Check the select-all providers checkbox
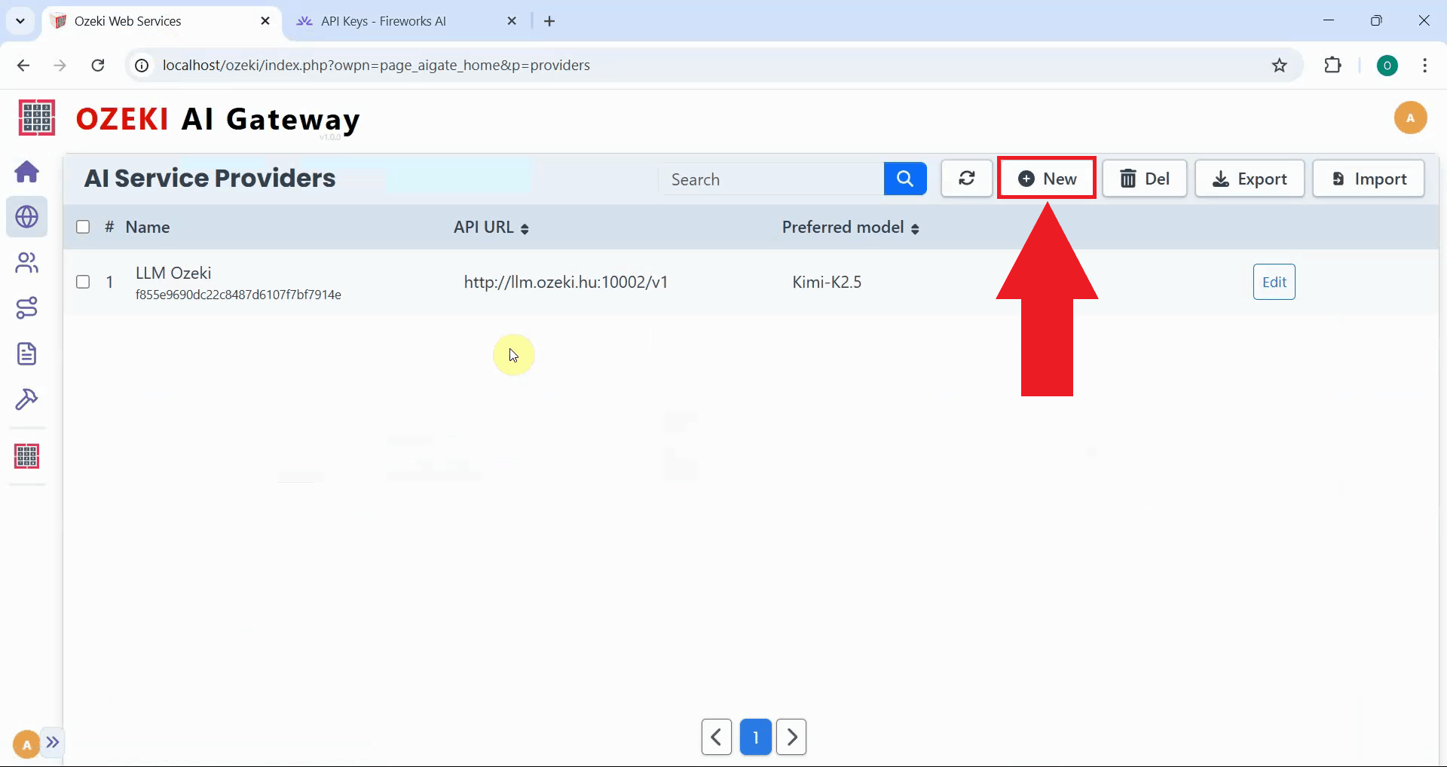The width and height of the screenshot is (1447, 767). pos(83,227)
